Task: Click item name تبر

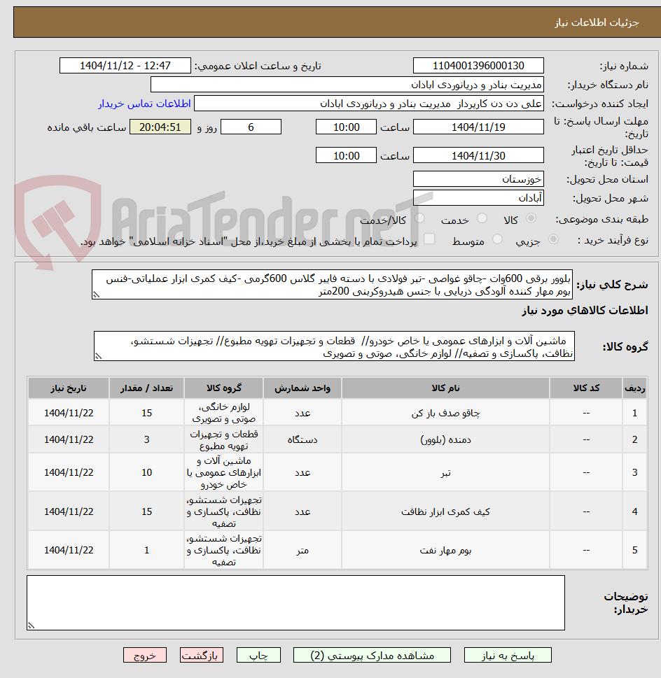Action: (x=445, y=472)
